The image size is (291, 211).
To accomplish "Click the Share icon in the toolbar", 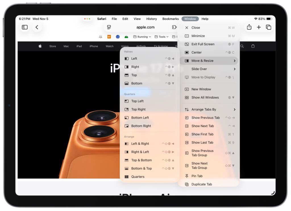I will pyautogui.click(x=250, y=27).
